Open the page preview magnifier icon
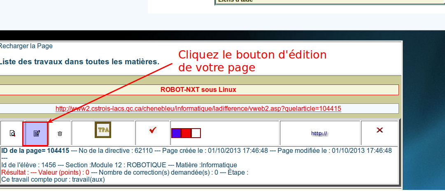 (x=12, y=133)
